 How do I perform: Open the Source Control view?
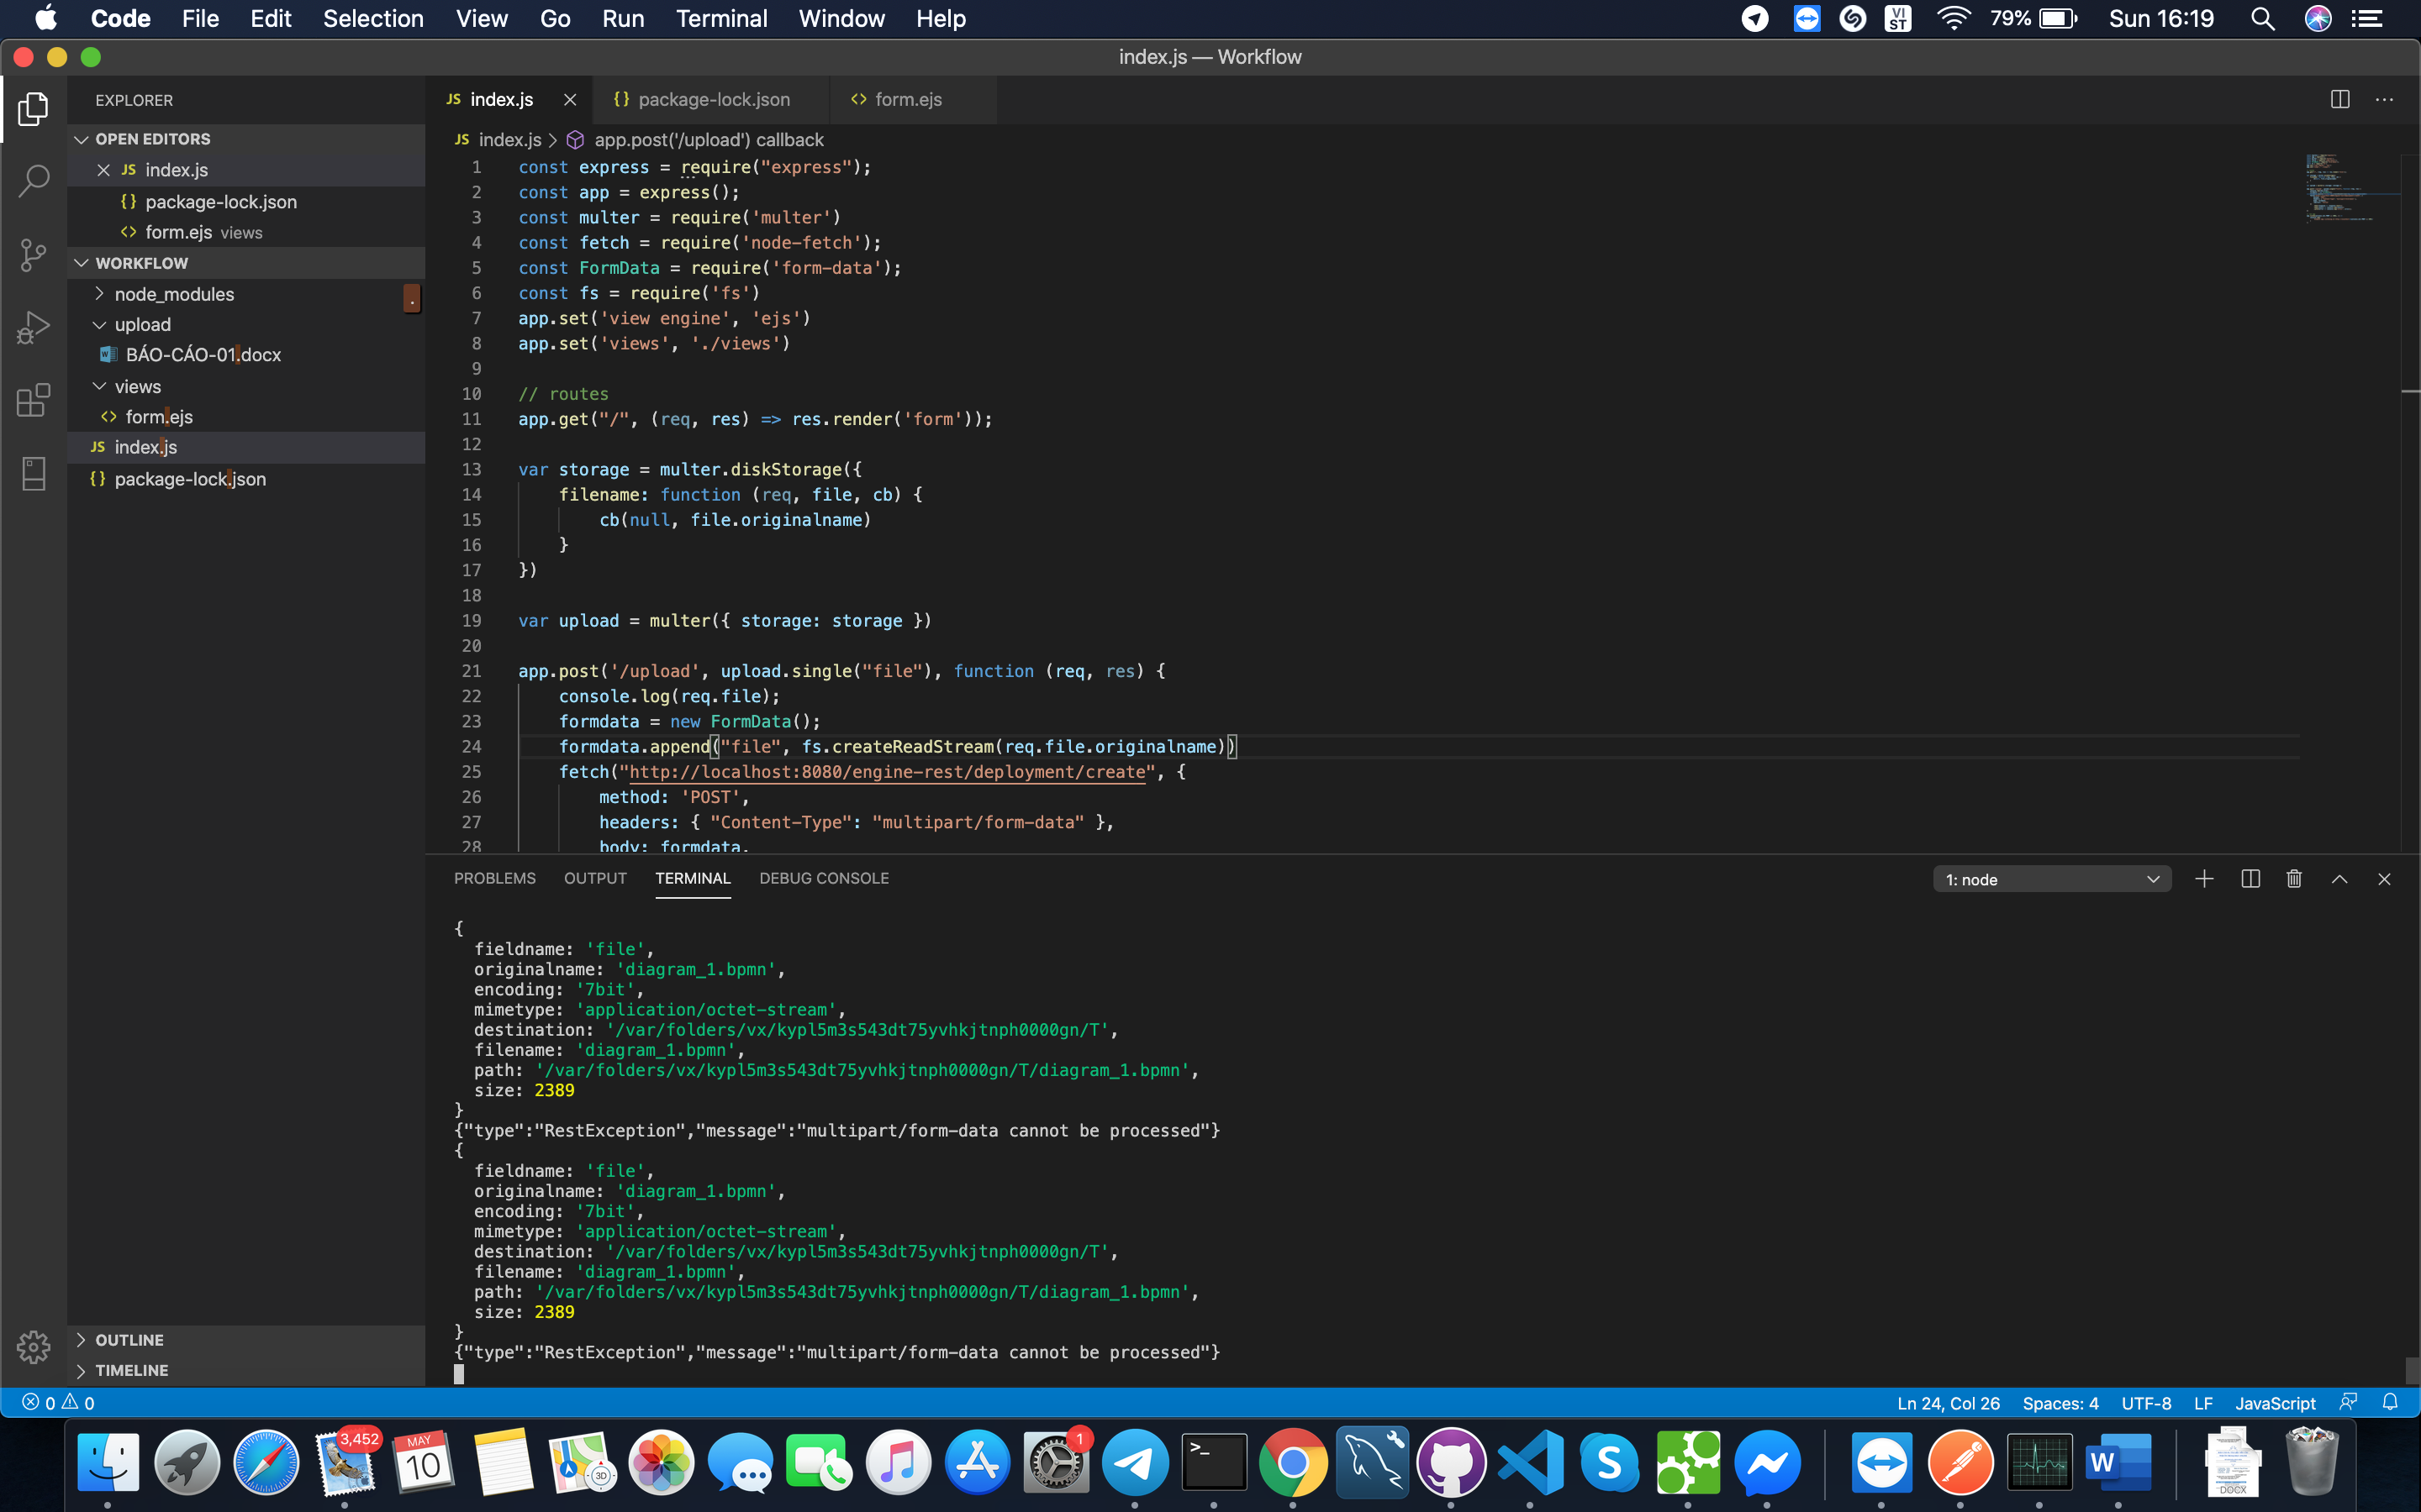click(x=33, y=254)
